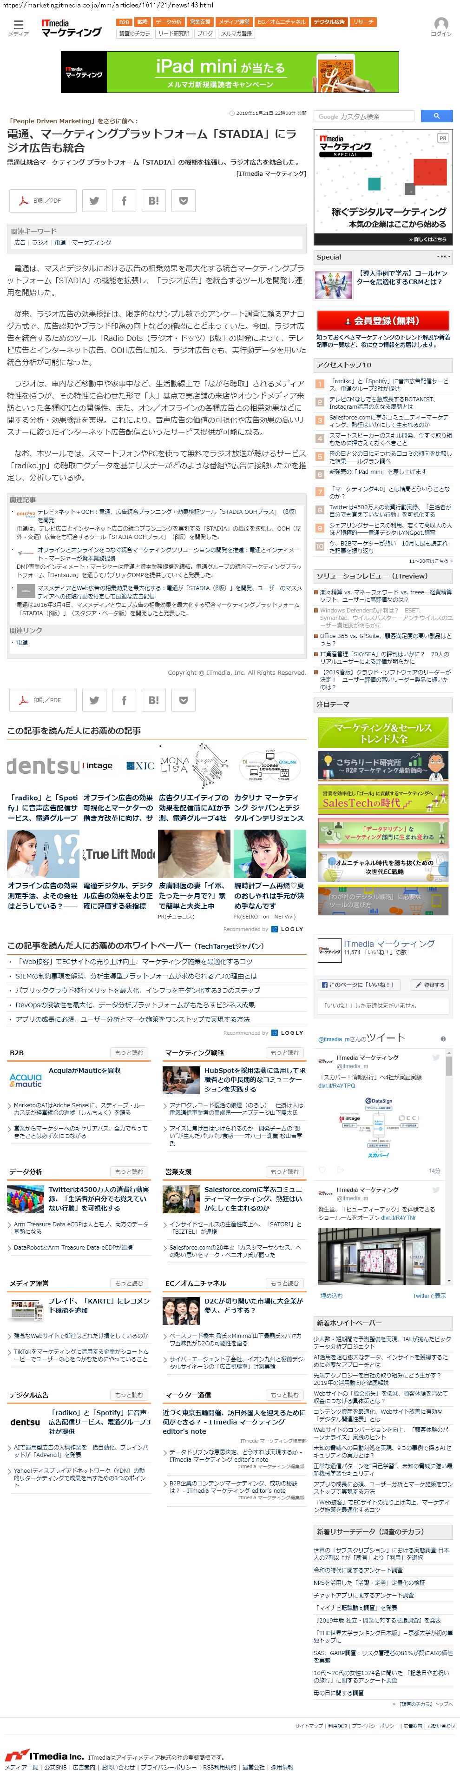This screenshot has height=1776, width=460.
Task: Click the ラジオ keyword link
Action: pyautogui.click(x=40, y=243)
